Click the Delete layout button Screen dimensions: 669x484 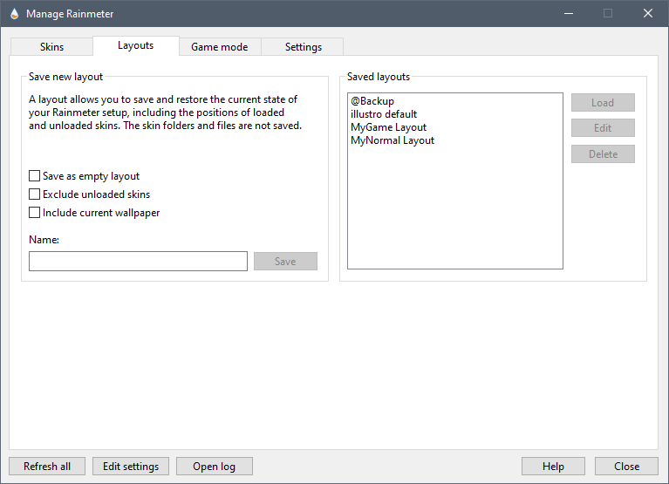point(603,154)
